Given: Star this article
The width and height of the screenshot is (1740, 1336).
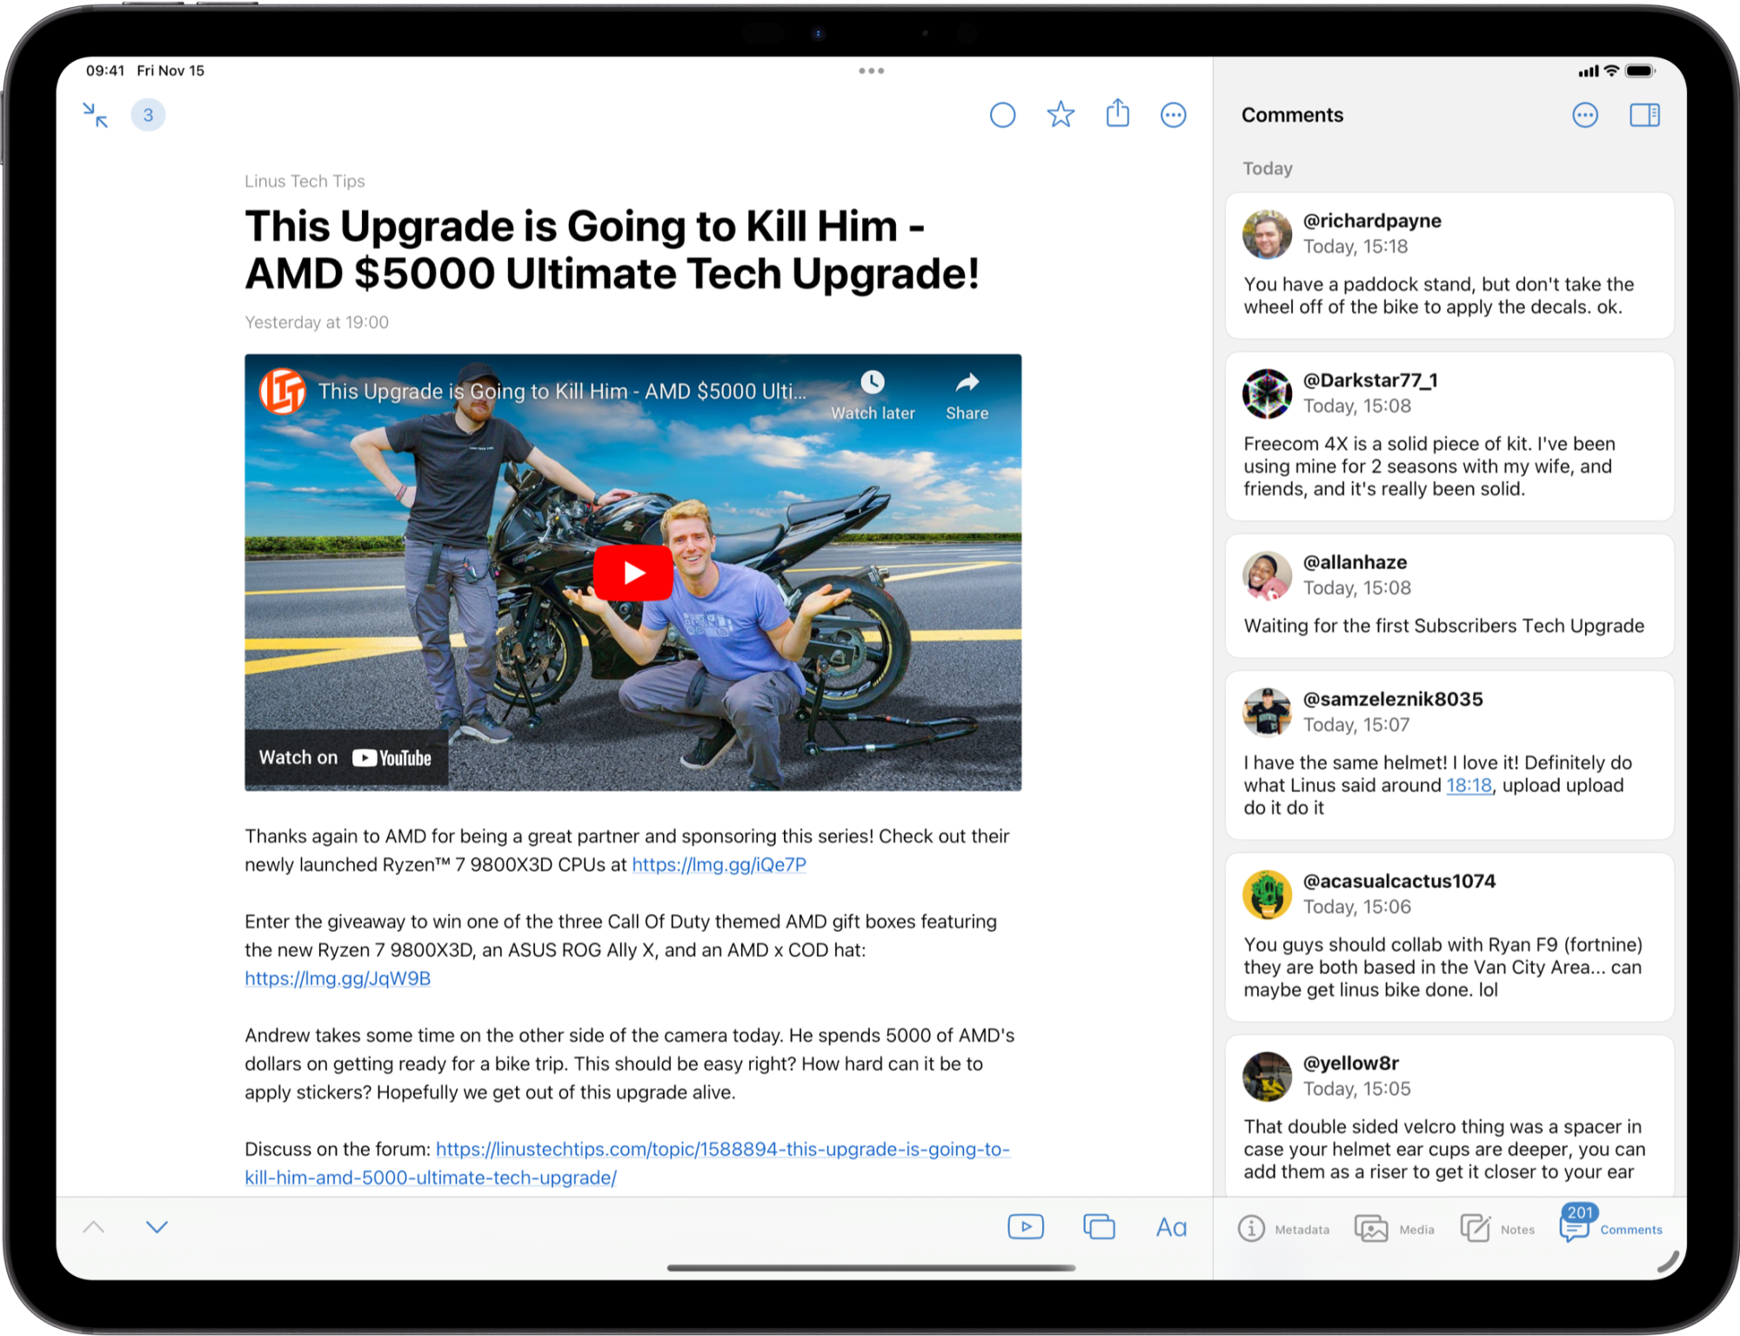Looking at the screenshot, I should coord(1061,114).
